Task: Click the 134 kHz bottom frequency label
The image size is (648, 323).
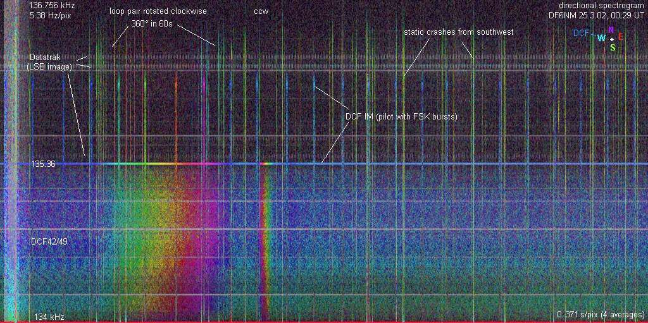Action: coord(49,317)
